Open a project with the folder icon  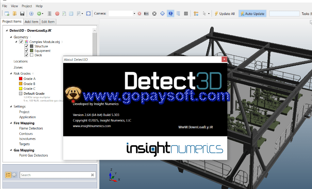(x=15, y=13)
